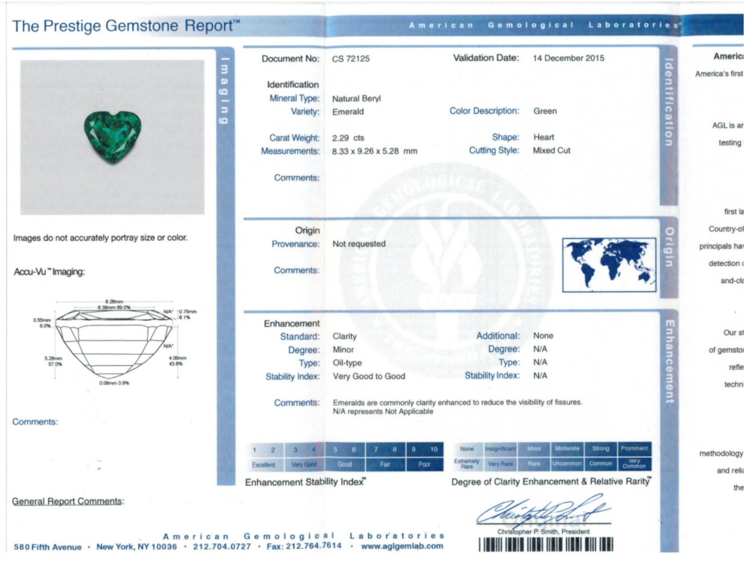Click the document number CS 72125

coord(351,59)
